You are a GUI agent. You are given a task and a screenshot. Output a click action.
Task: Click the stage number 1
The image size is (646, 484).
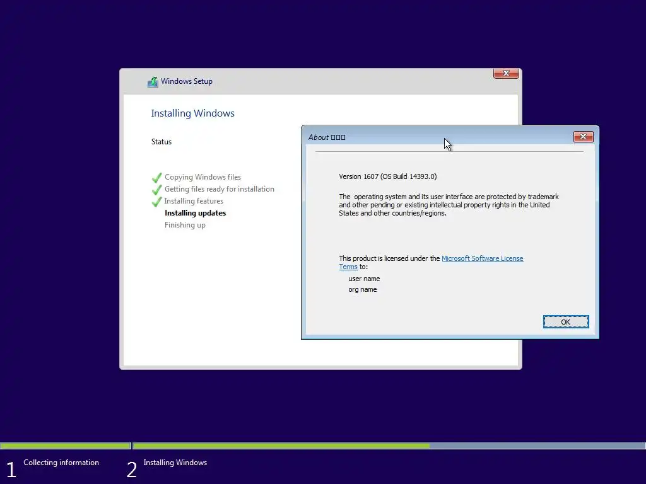coord(11,470)
